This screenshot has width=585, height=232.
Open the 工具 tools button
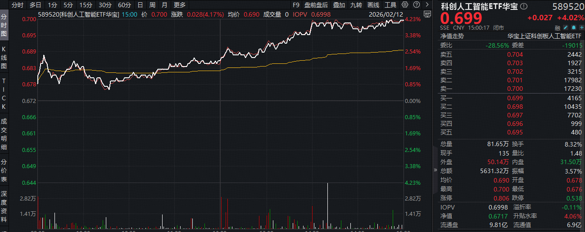pyautogui.click(x=390, y=5)
